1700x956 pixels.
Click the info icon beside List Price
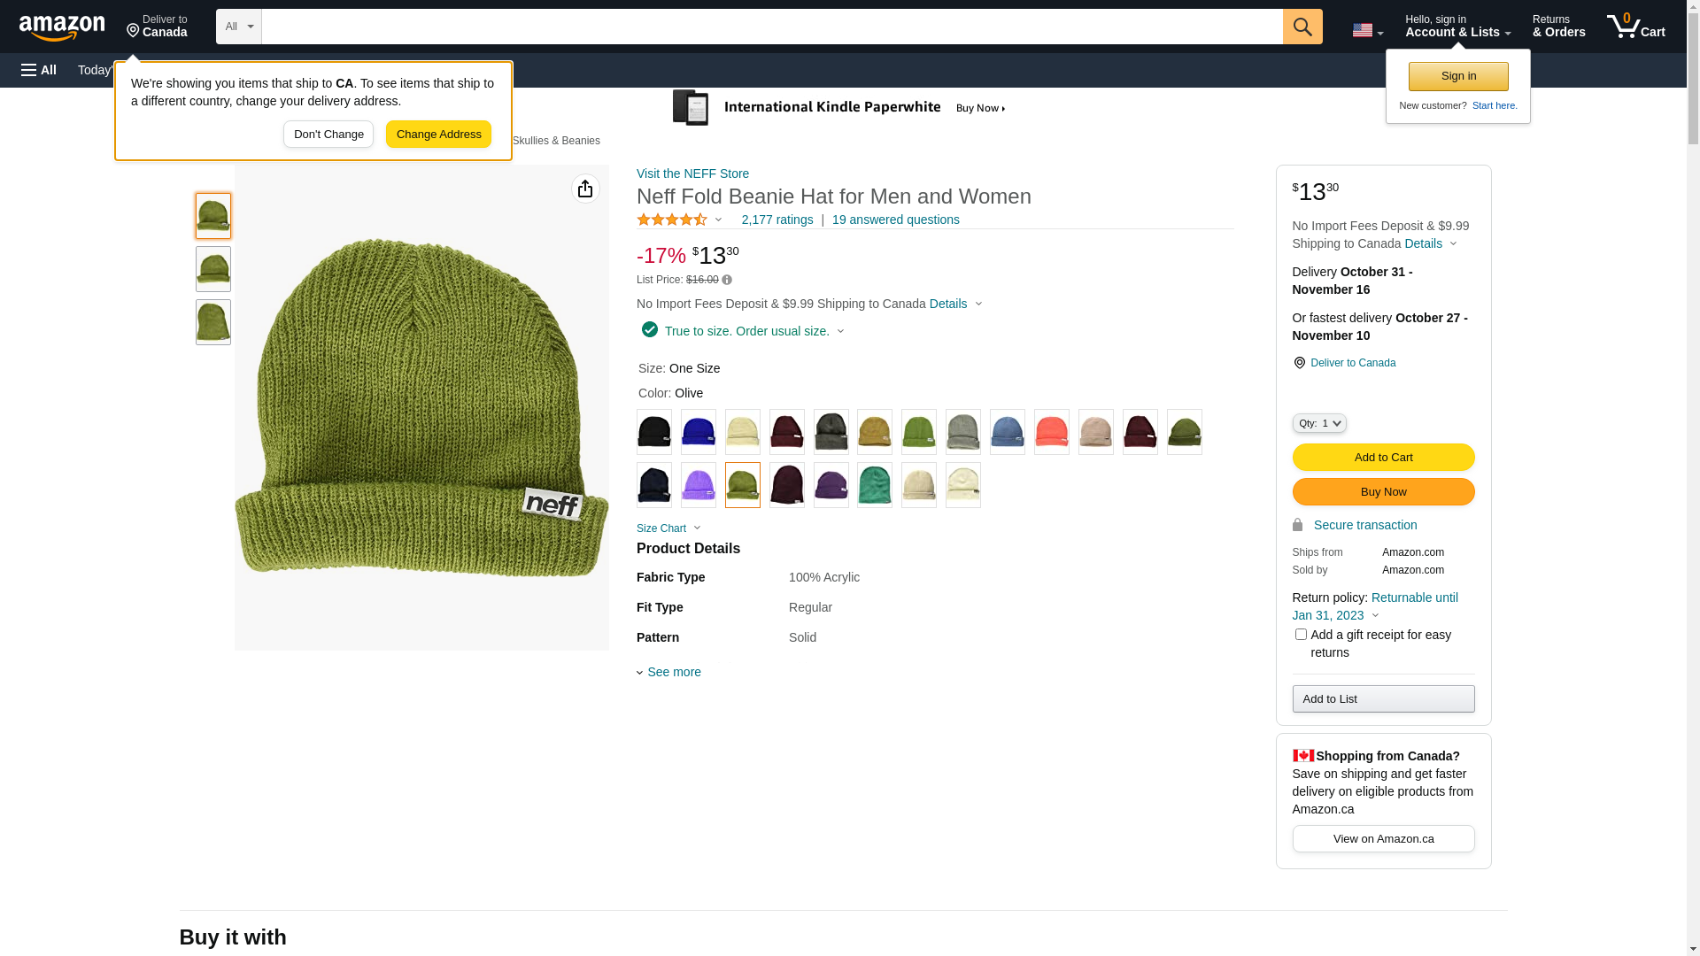727,281
